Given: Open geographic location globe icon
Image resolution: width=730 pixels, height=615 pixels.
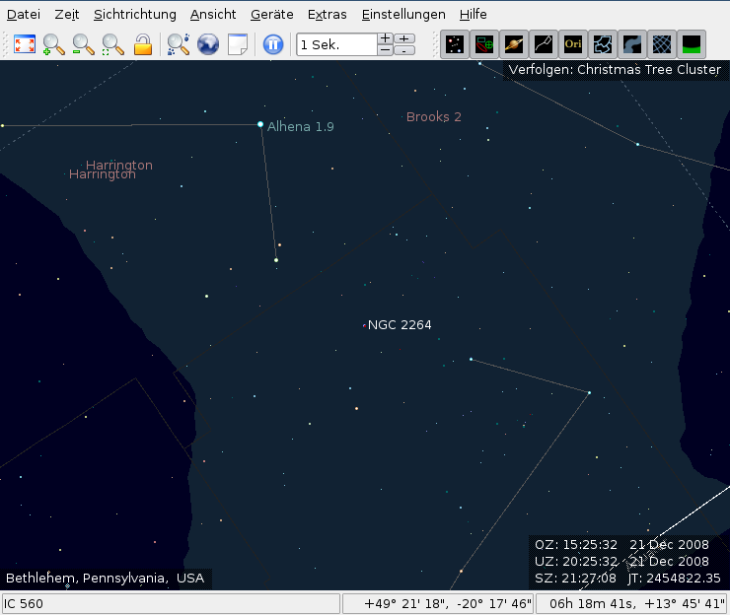Looking at the screenshot, I should click(208, 44).
